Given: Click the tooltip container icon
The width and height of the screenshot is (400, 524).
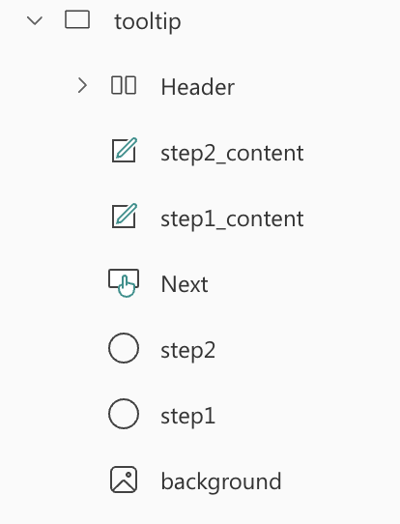Looking at the screenshot, I should coord(77,19).
